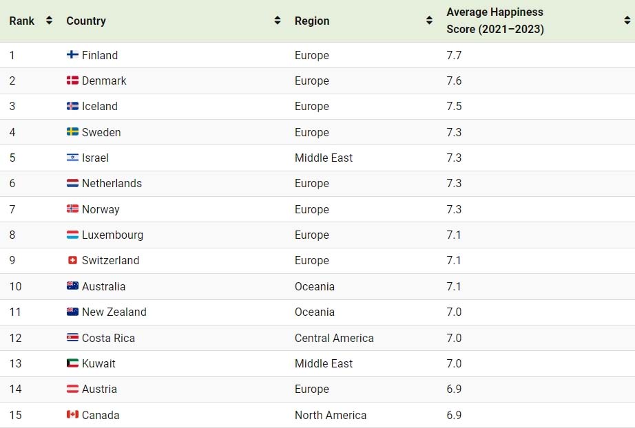Select Iceland's 7.5 happiness score cell
635x428 pixels.
tap(454, 106)
